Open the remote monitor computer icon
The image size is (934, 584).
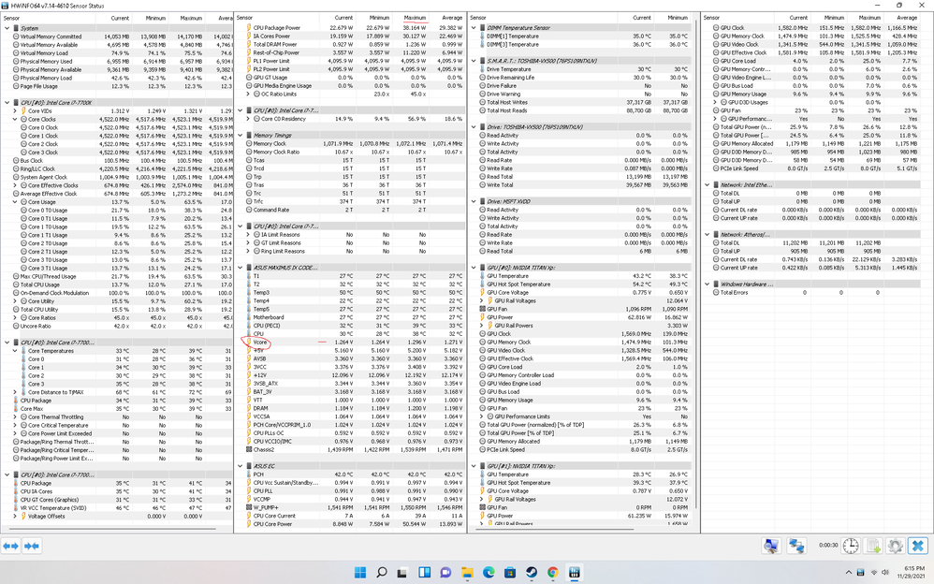coord(771,546)
